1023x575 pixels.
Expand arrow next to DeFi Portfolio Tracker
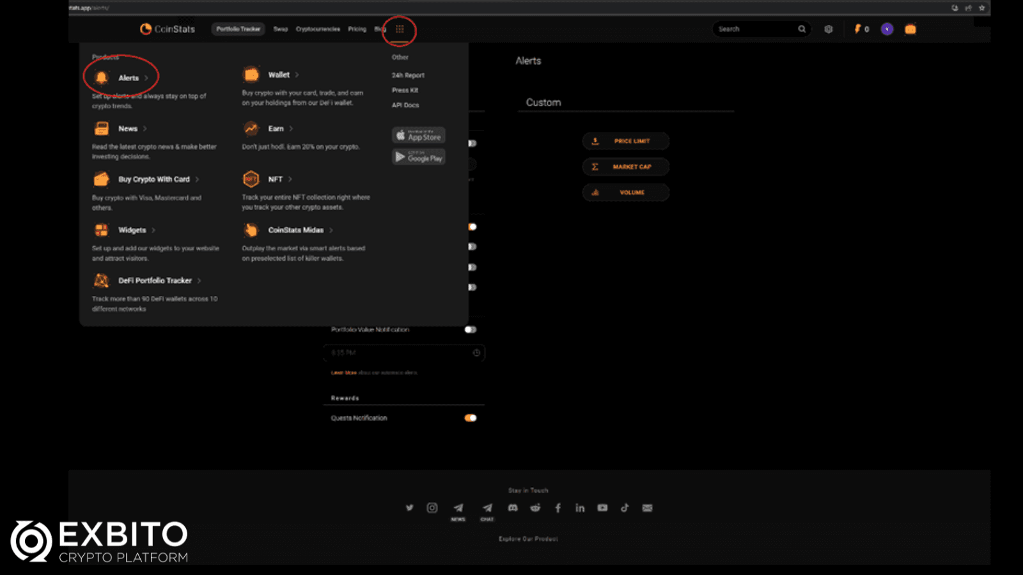[199, 280]
